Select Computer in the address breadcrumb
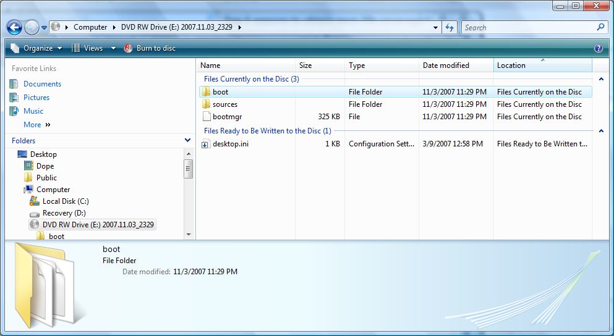Screen dimensions: 614x336 (x=90, y=27)
